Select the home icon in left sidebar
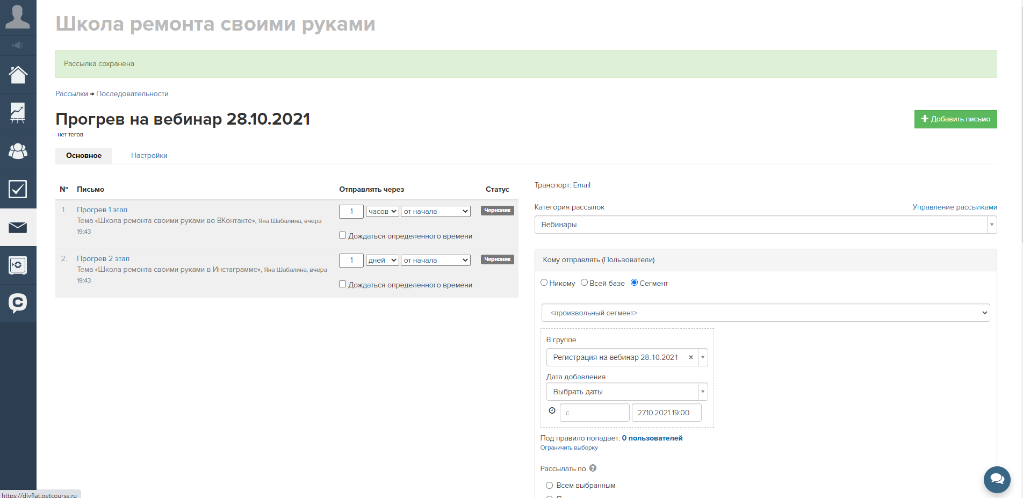Screen dimensions: 1023x498 coord(18,74)
